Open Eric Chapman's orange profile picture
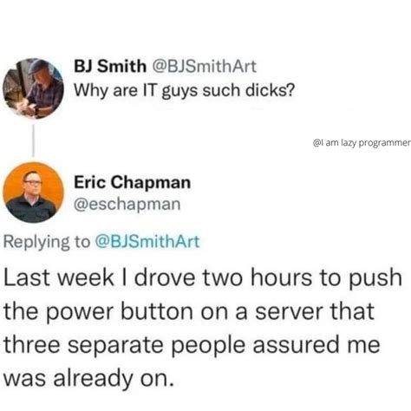The width and height of the screenshot is (411, 411). (33, 192)
